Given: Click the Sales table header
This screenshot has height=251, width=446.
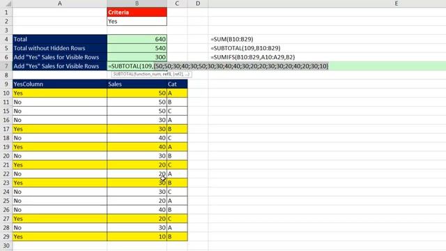Looking at the screenshot, I should pyautogui.click(x=137, y=84).
